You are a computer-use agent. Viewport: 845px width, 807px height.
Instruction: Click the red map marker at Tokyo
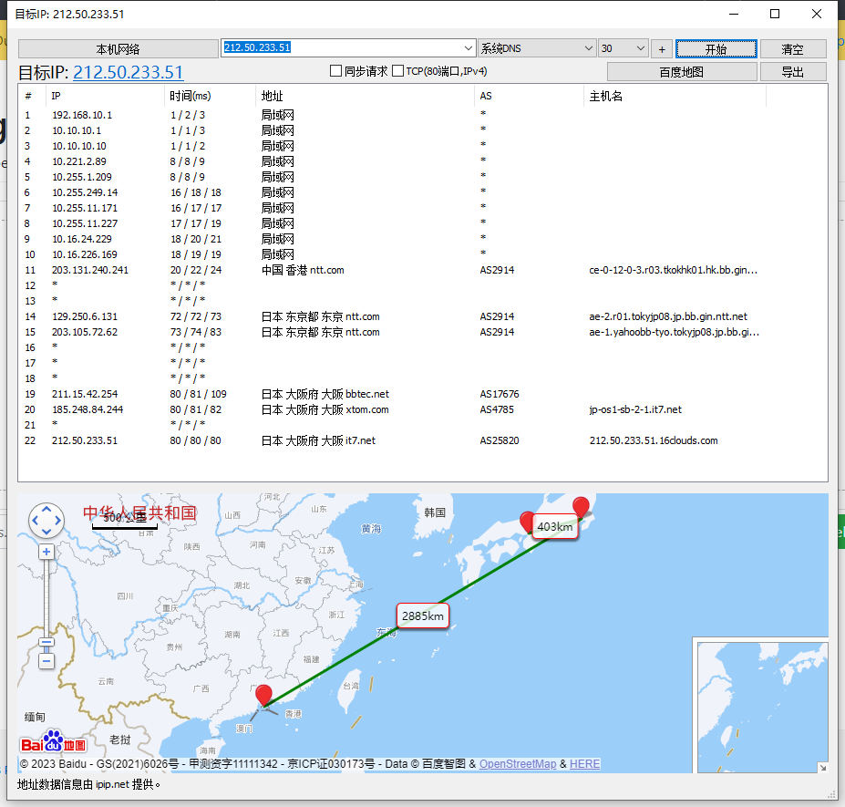[x=581, y=507]
